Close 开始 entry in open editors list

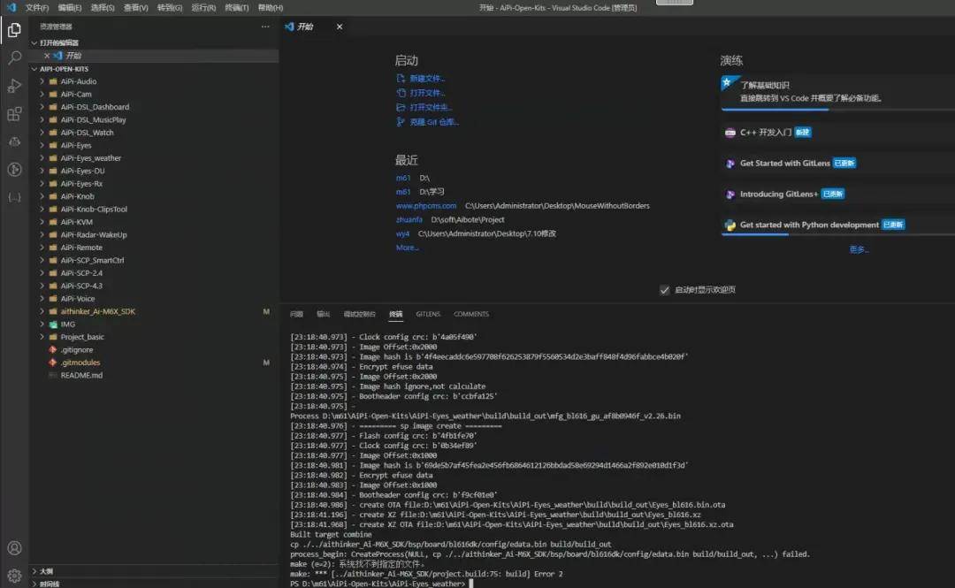coord(47,56)
